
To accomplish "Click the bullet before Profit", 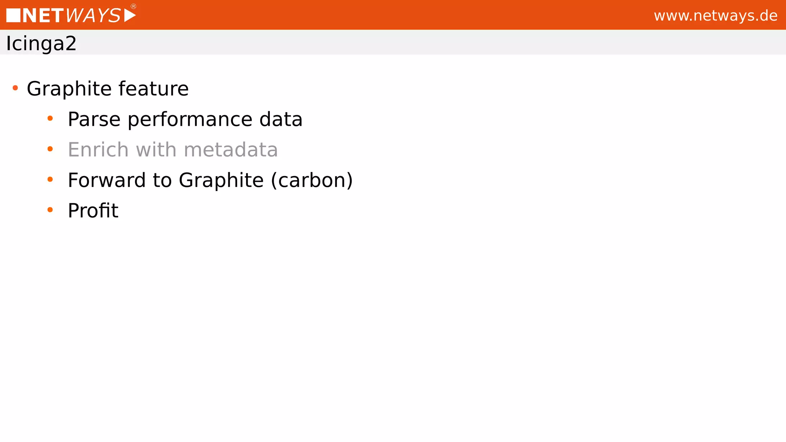I will (50, 209).
